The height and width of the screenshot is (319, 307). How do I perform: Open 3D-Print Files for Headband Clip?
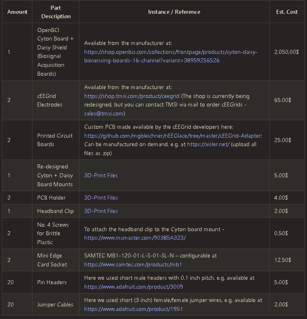tap(101, 211)
